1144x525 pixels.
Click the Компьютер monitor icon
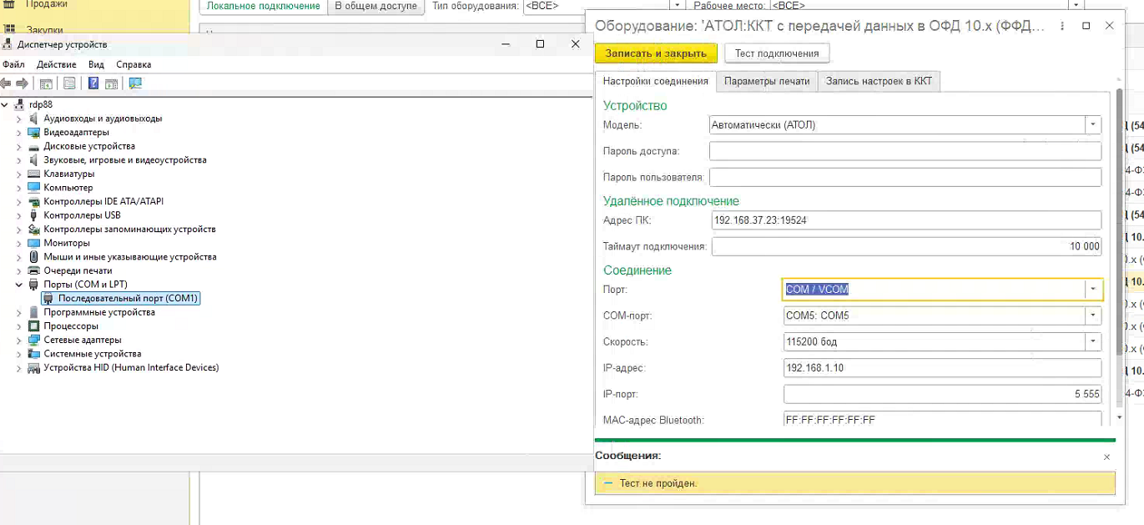34,188
